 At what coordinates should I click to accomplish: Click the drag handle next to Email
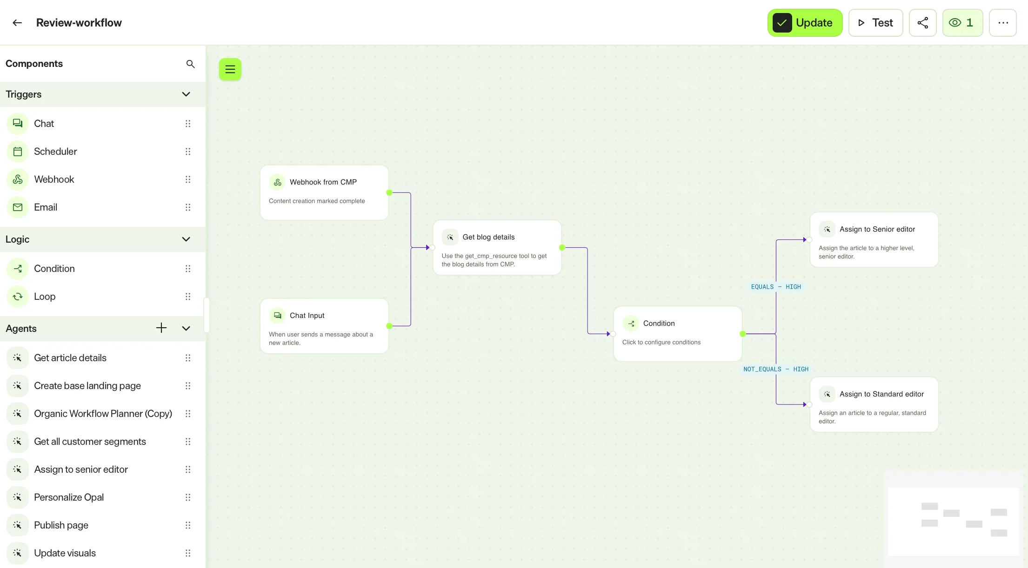click(188, 207)
